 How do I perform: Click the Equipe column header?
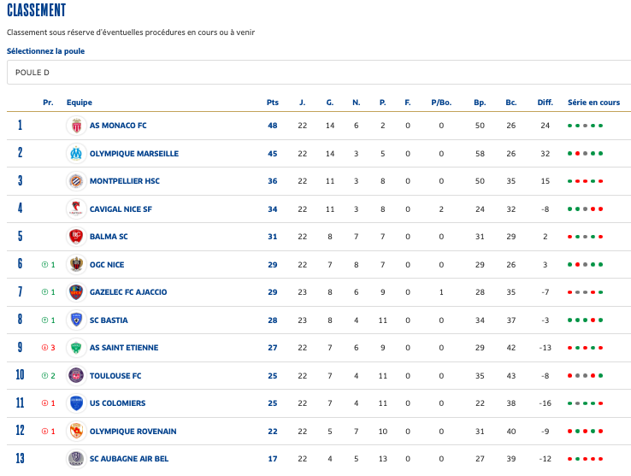tap(80, 103)
